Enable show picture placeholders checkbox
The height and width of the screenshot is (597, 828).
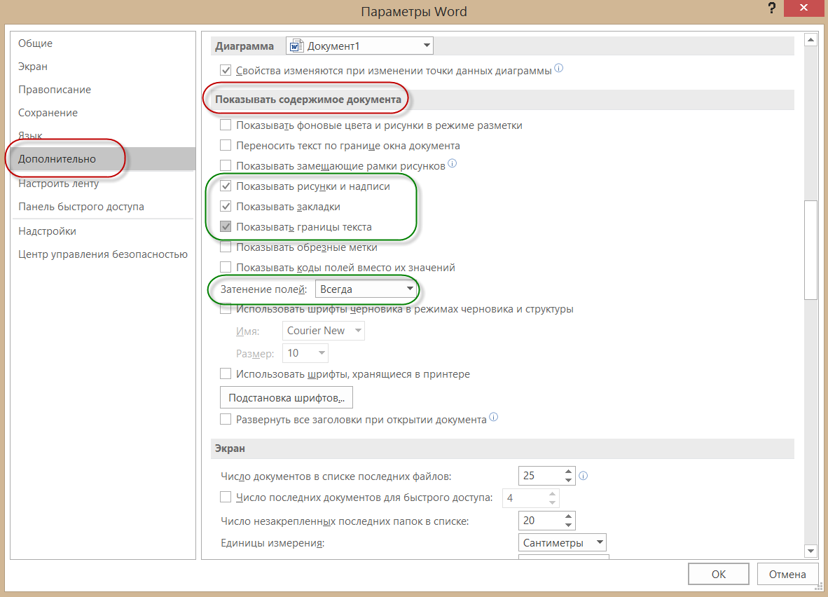(x=226, y=165)
